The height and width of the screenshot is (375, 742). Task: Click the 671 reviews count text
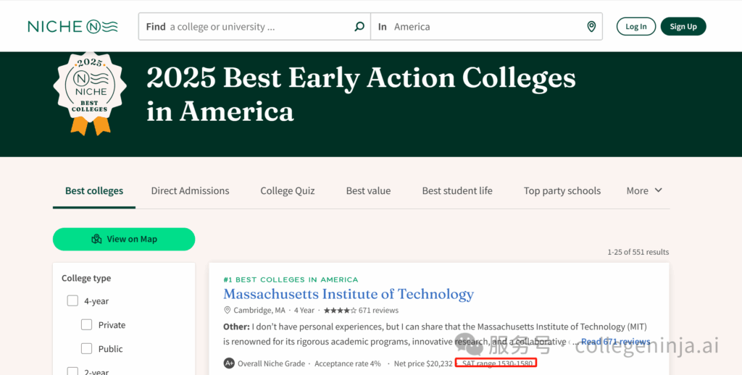pos(378,311)
